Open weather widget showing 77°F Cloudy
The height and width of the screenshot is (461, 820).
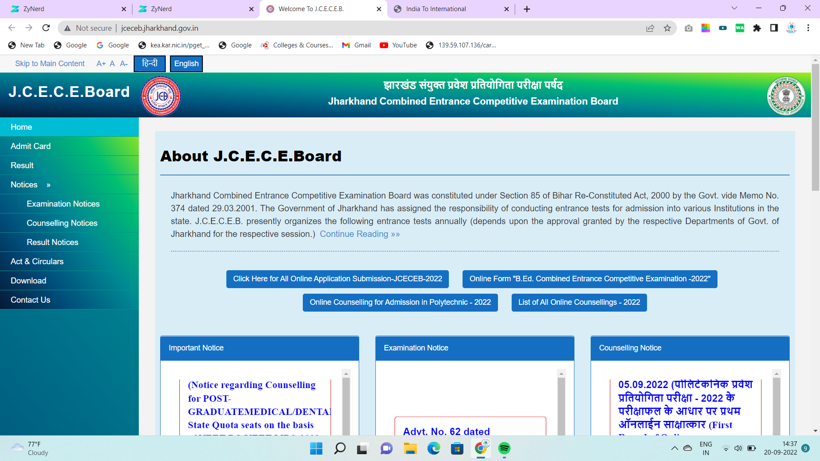click(29, 448)
